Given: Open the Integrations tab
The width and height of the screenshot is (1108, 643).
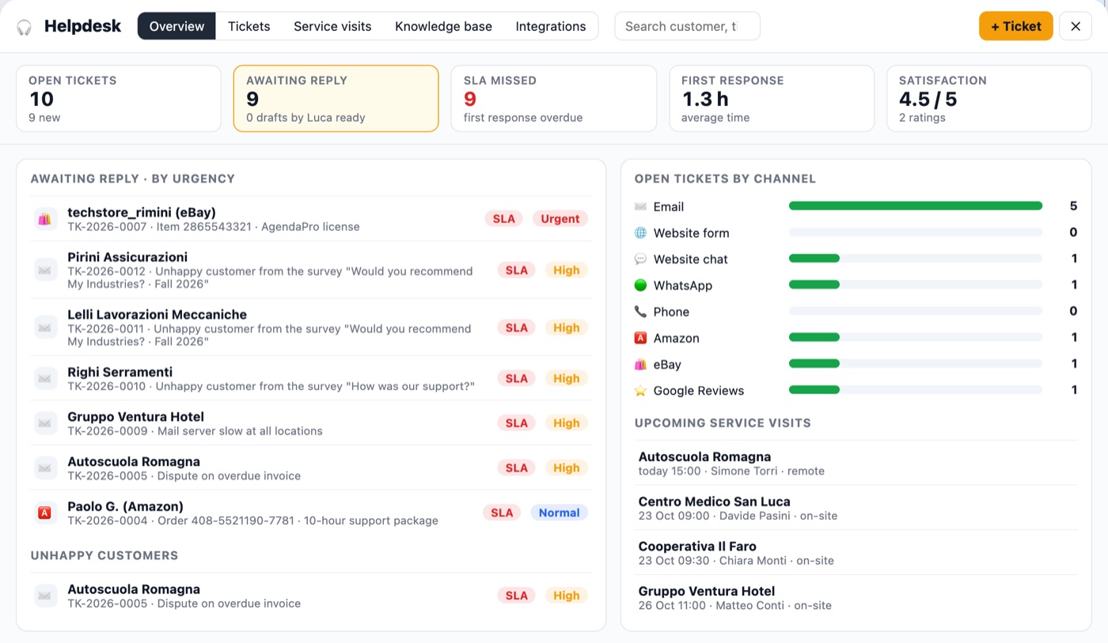Looking at the screenshot, I should pos(551,26).
